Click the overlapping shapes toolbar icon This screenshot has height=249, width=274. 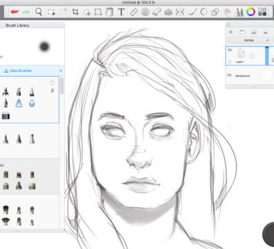coord(215,12)
